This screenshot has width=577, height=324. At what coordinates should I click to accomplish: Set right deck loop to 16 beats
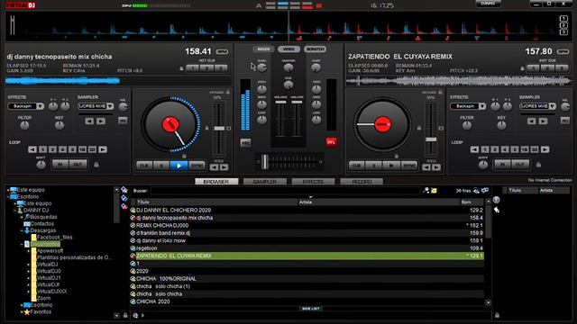pyautogui.click(x=525, y=149)
